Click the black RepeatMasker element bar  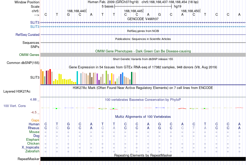(x=143, y=159)
